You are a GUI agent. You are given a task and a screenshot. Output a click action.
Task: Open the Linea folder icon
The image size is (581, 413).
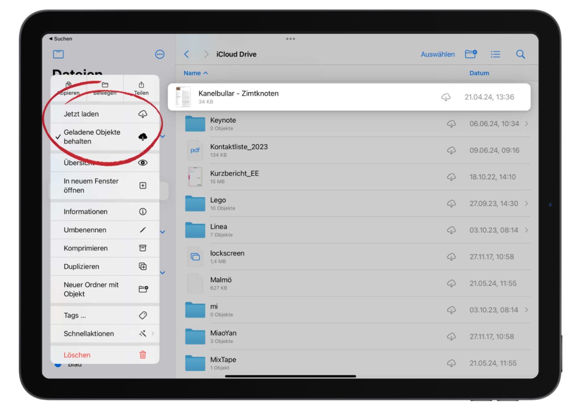[195, 230]
